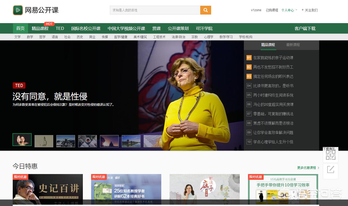The height and width of the screenshot is (206, 348).
Task: Select the 医学/健康 category
Action: click(x=121, y=37)
